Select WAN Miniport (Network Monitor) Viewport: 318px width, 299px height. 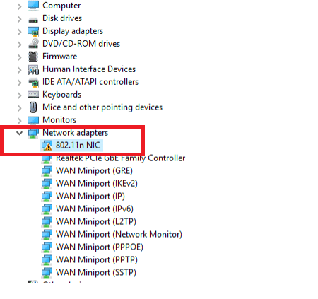119,234
